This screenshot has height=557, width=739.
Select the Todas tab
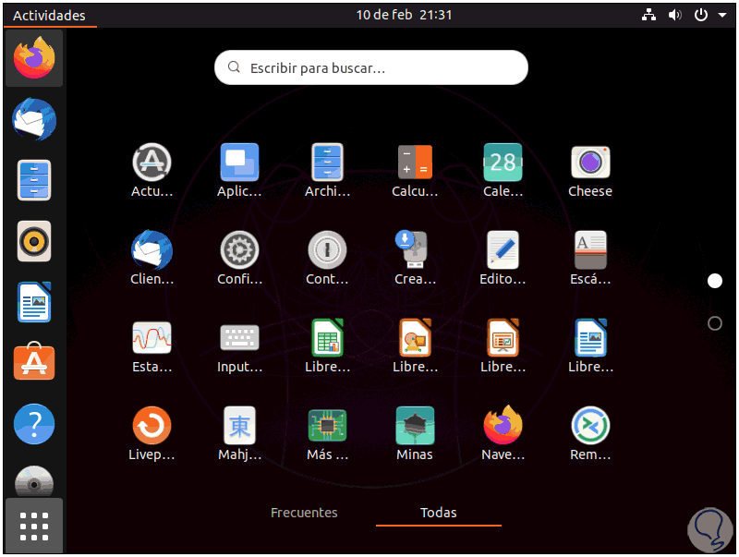coord(438,513)
